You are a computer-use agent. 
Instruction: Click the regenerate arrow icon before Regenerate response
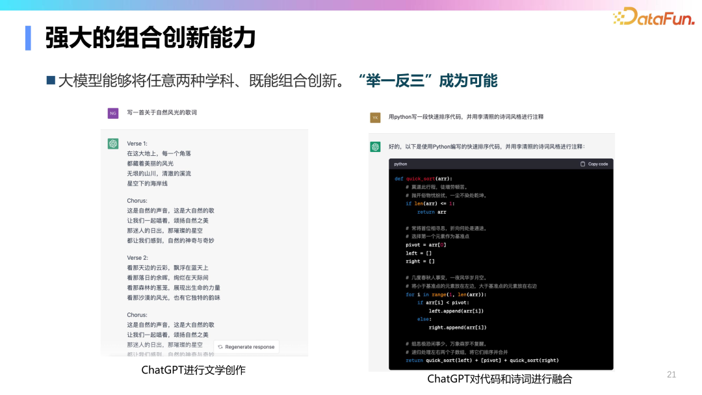221,346
